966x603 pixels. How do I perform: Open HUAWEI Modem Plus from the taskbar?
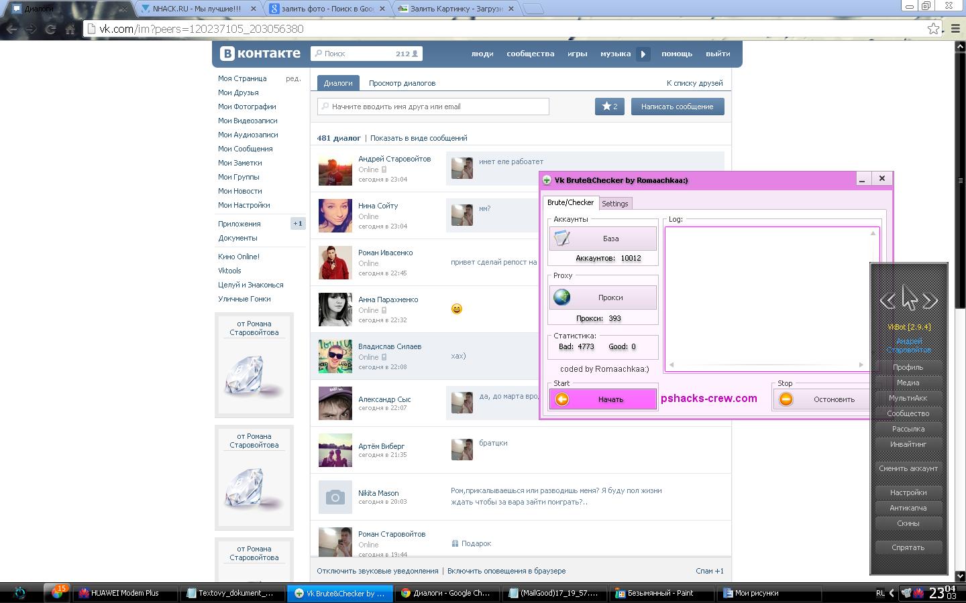point(125,593)
